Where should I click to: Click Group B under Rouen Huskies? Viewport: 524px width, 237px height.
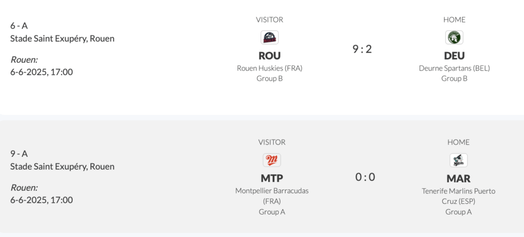click(x=270, y=79)
